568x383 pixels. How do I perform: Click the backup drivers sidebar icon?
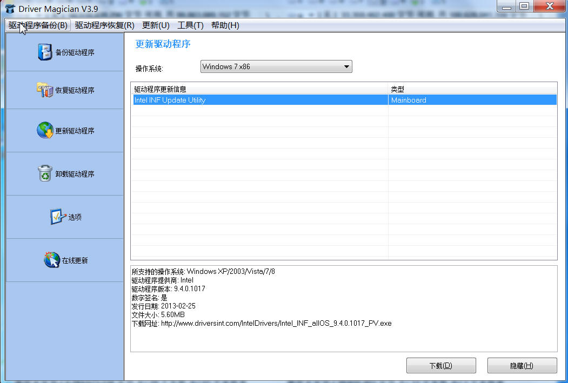point(45,52)
